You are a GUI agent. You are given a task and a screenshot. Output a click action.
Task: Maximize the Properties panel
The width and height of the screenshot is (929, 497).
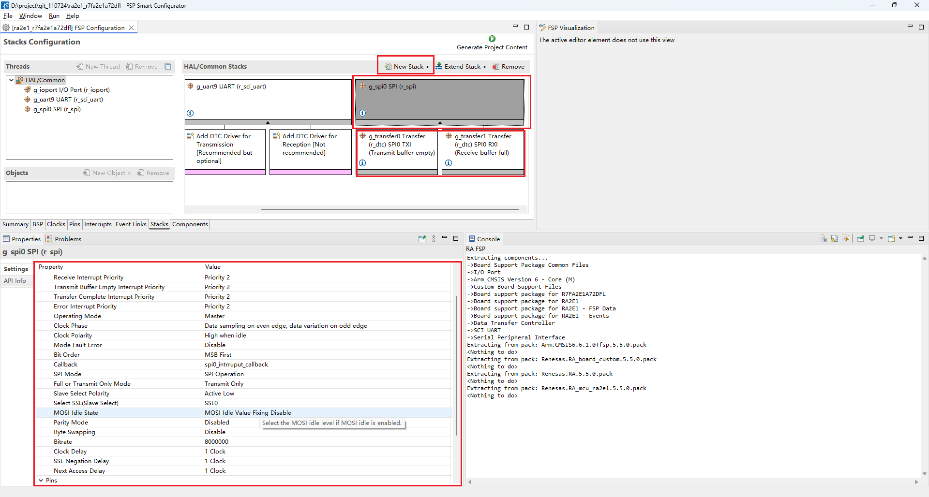(x=456, y=238)
